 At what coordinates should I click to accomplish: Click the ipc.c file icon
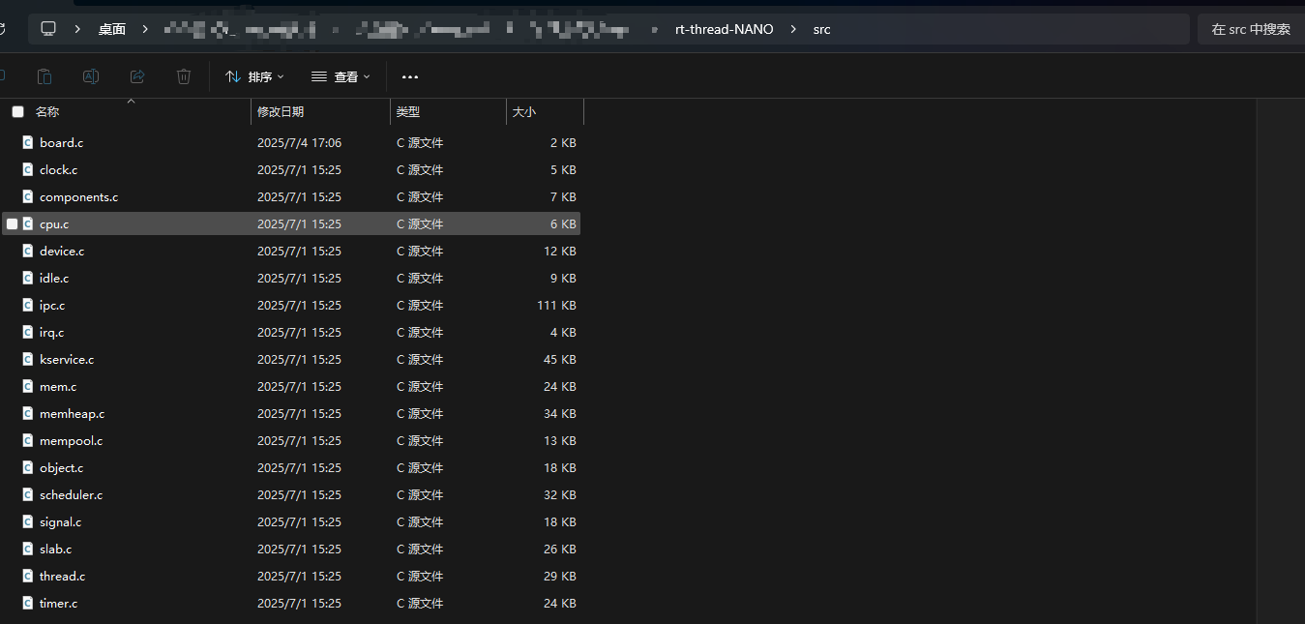pos(26,305)
